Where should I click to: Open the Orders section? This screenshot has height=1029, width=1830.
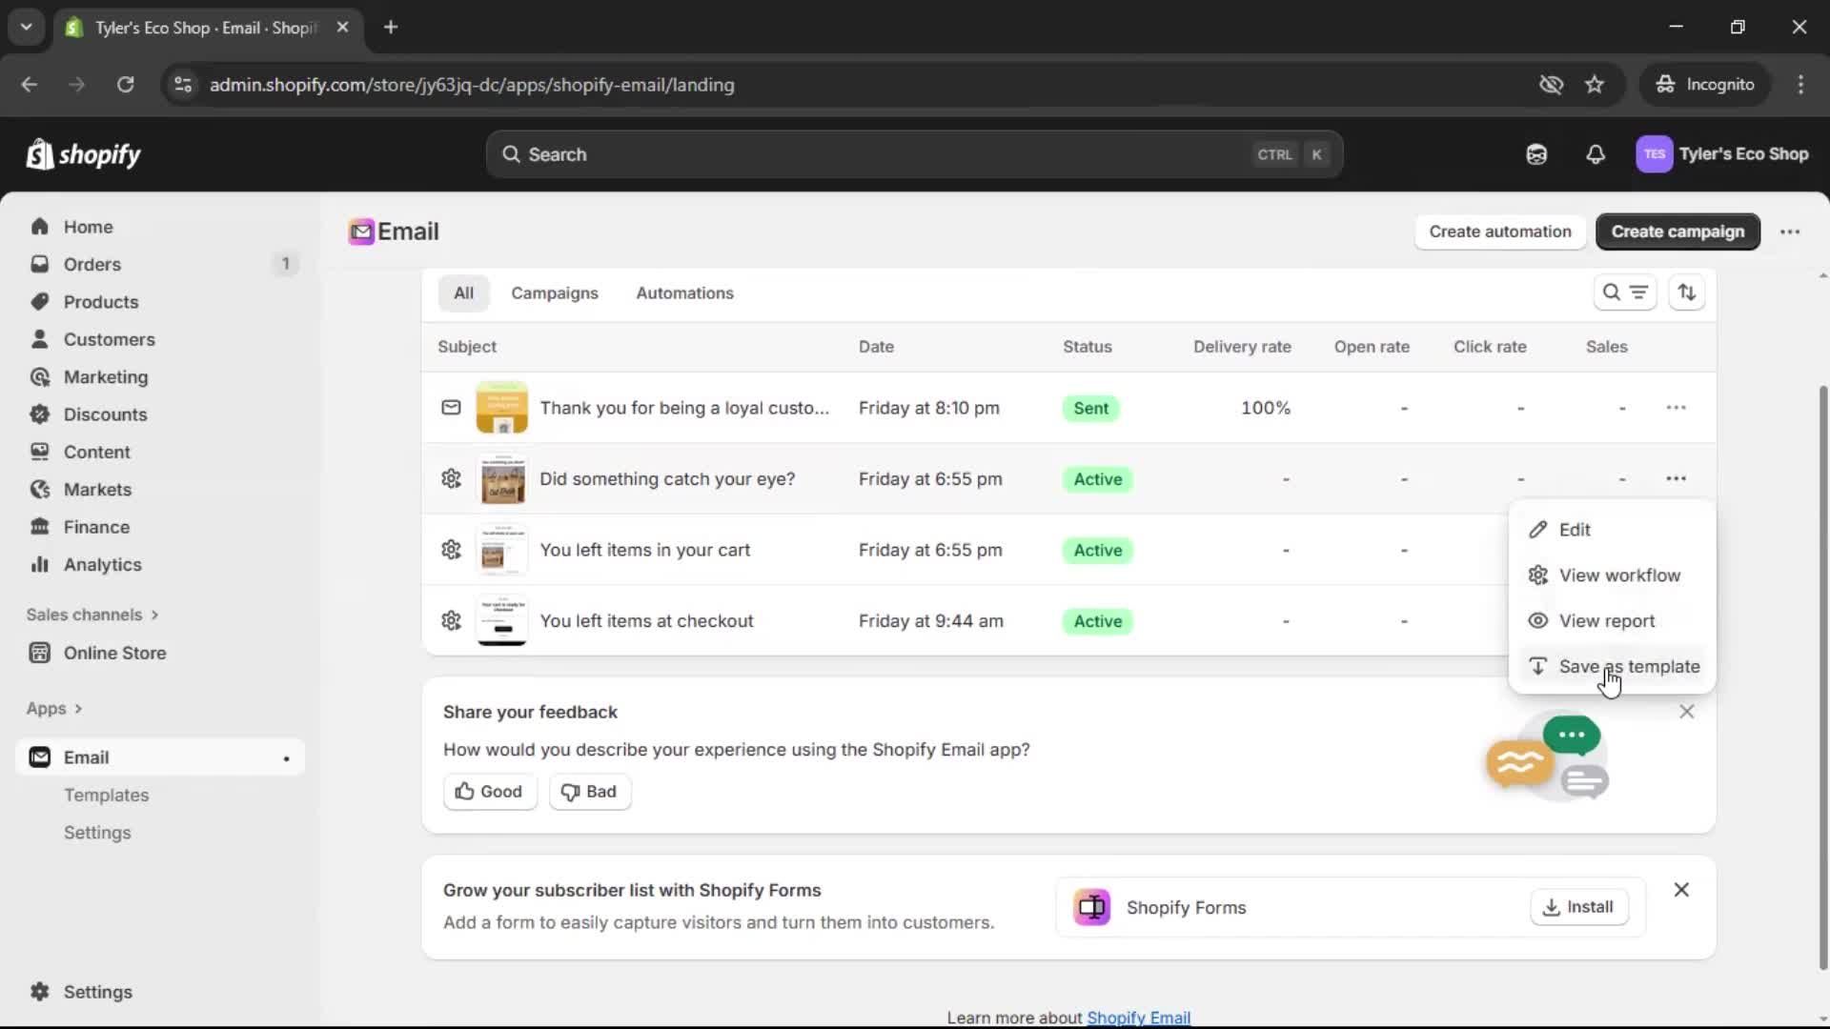91,264
